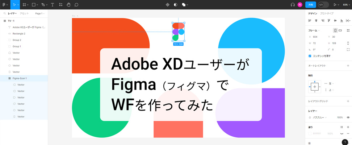
Task: Click the Boolean operations icon
Action: [184, 4]
